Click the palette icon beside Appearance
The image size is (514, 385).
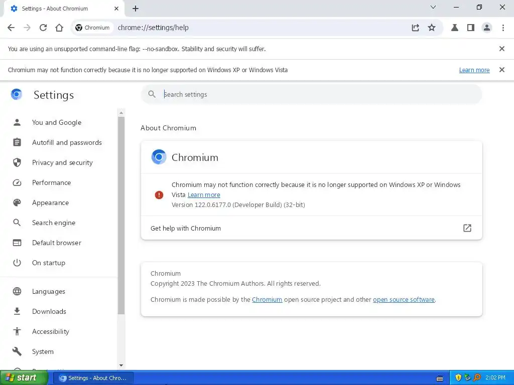pyautogui.click(x=17, y=203)
